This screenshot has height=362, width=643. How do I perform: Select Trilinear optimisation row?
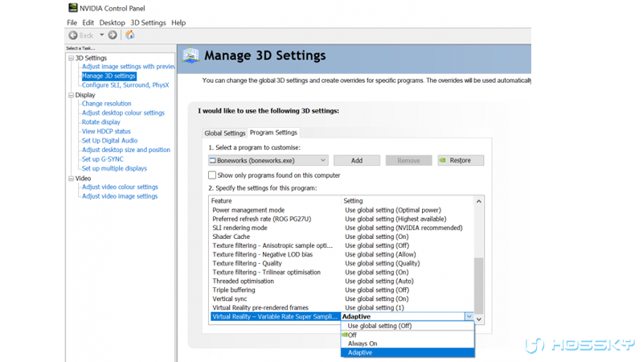[342, 273]
